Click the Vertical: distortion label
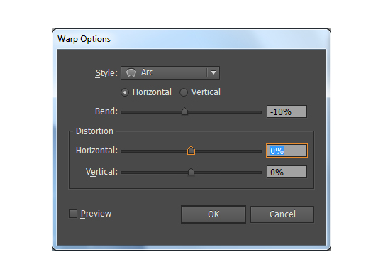 pyautogui.click(x=101, y=172)
